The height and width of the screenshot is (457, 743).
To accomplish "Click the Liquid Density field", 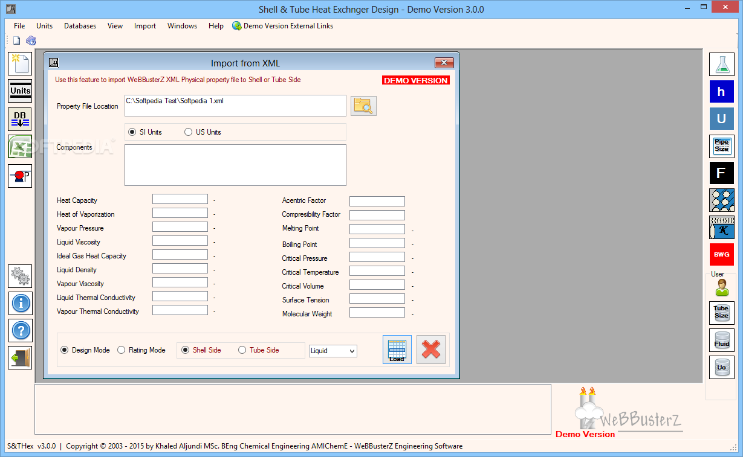I will pyautogui.click(x=180, y=269).
